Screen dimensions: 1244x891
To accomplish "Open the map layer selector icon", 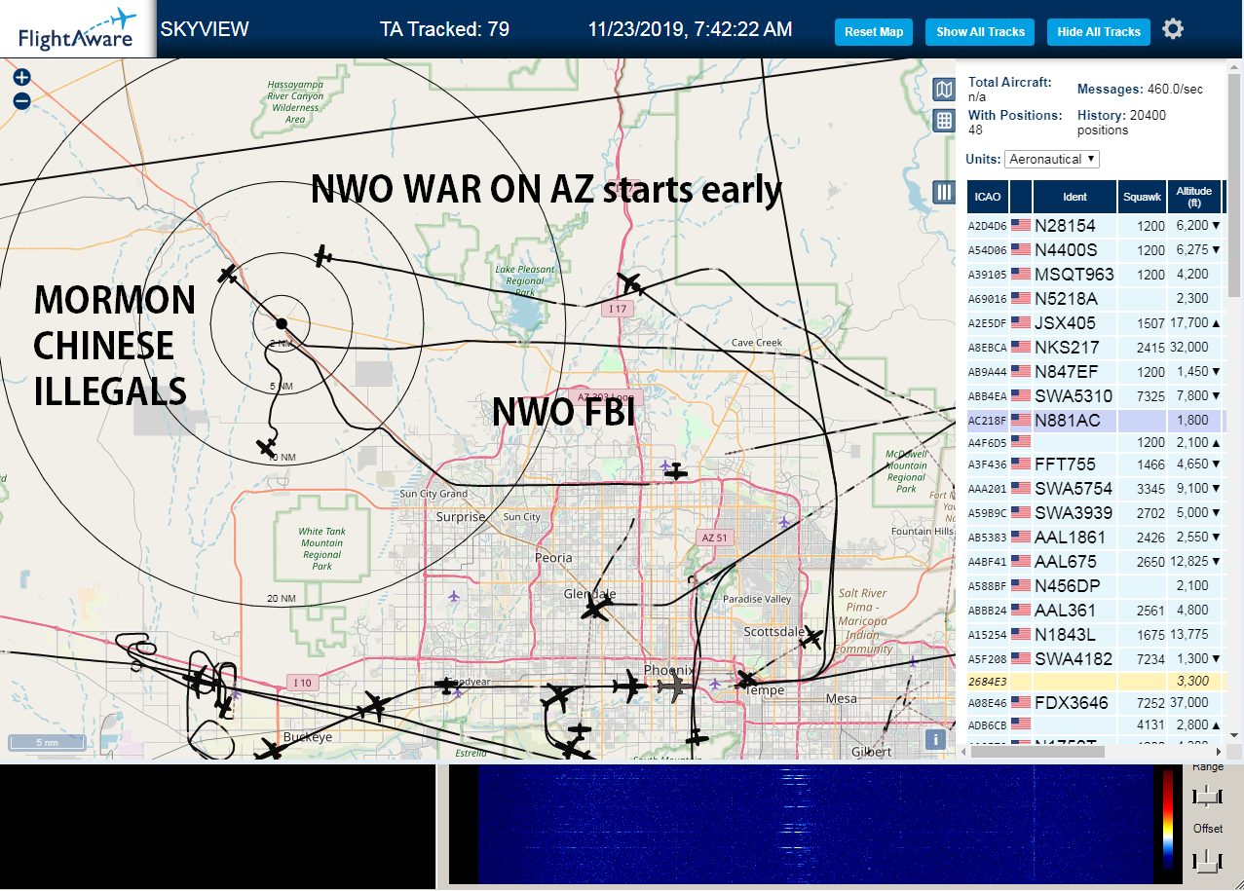I will coord(943,91).
